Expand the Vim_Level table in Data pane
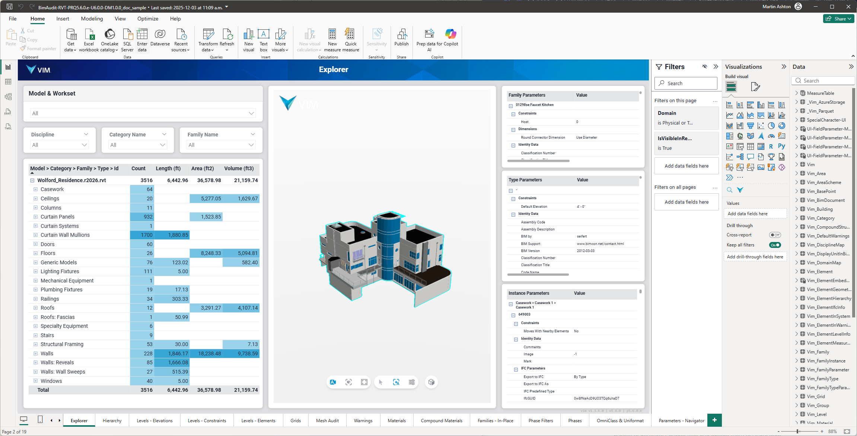Viewport: 857px width, 436px height. point(796,414)
